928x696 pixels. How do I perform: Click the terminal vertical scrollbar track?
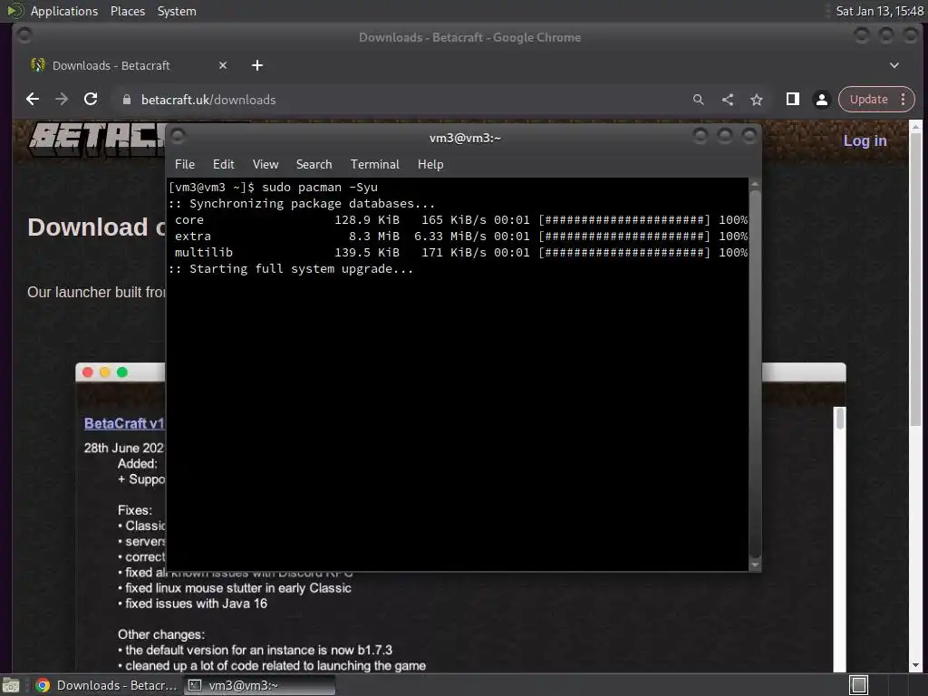pyautogui.click(x=755, y=374)
